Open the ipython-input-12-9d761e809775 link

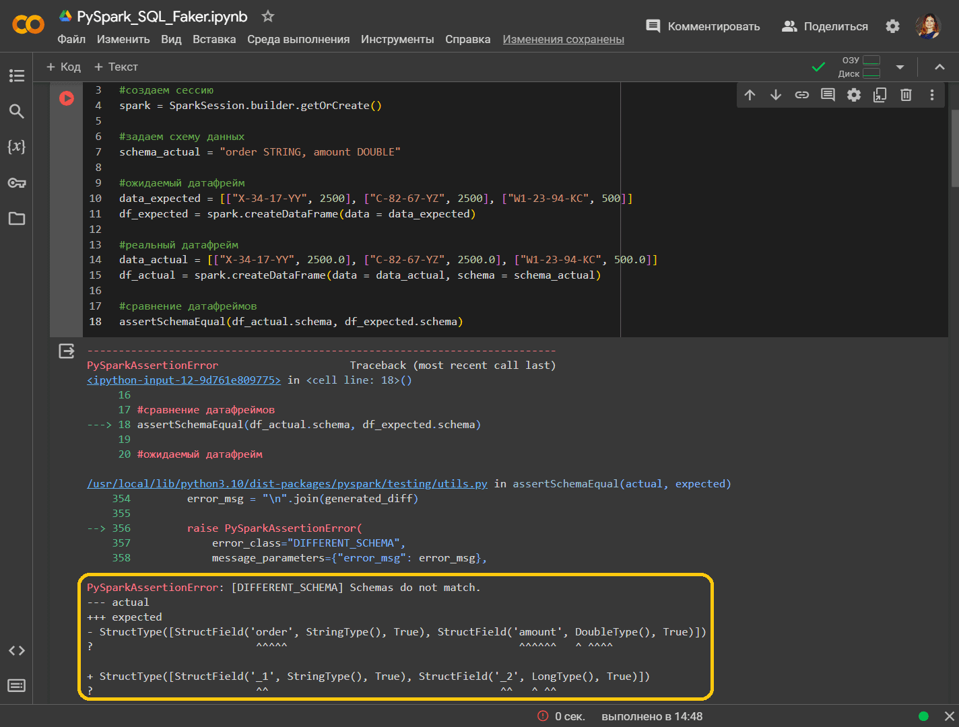[184, 380]
